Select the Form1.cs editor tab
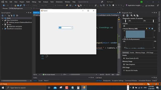Viewport: 161px width, 90px height. (36, 13)
